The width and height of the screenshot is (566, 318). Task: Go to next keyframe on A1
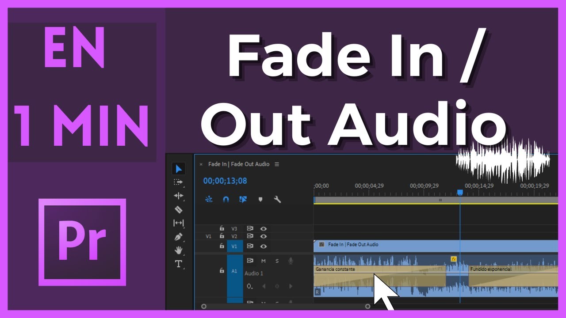tap(291, 286)
